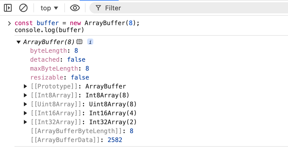Open the live expression eye icon
This screenshot has width=288, height=149.
click(x=75, y=8)
